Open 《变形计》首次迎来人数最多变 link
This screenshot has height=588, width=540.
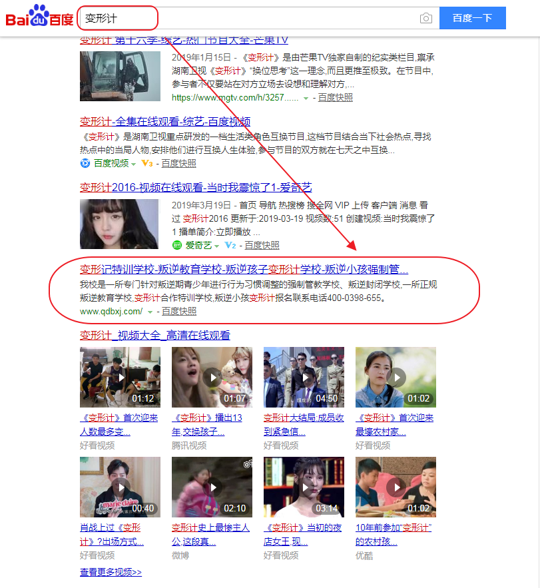(x=119, y=425)
